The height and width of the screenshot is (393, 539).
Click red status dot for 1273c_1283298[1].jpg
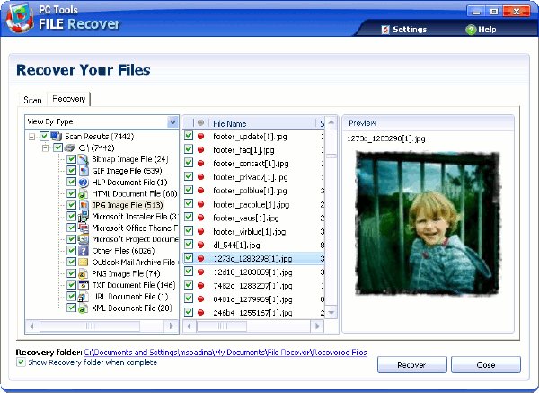coord(200,258)
